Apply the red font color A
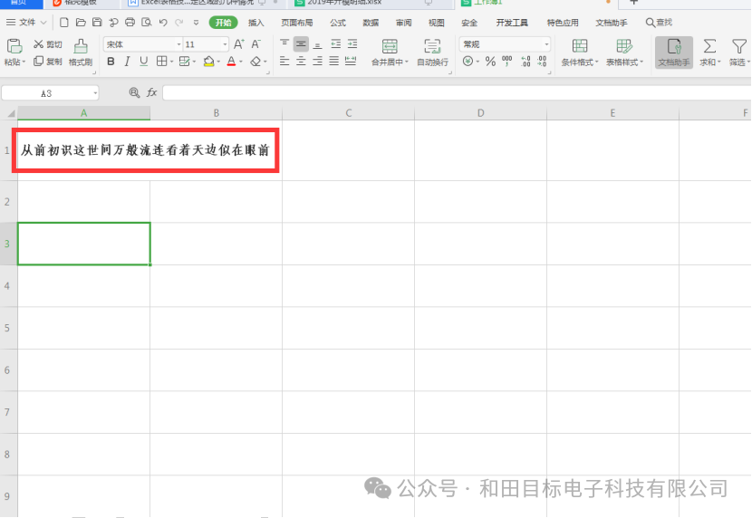Viewport: 752px width, 518px height. tap(232, 62)
